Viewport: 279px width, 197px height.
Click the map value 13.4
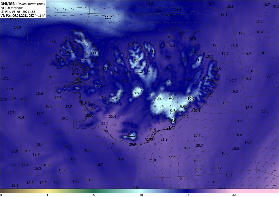[61, 59]
